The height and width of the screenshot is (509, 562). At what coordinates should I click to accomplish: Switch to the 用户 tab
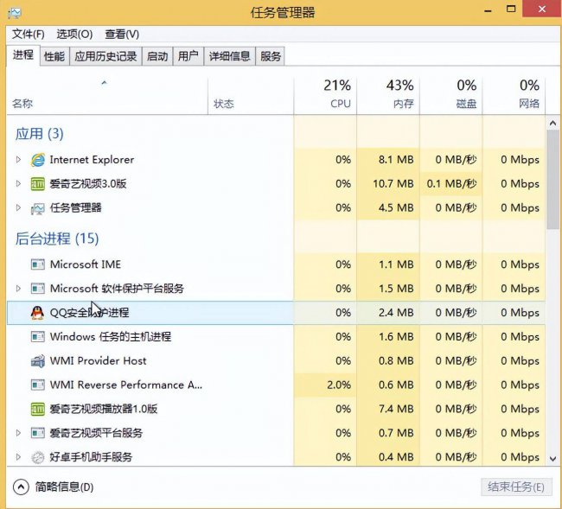point(188,56)
